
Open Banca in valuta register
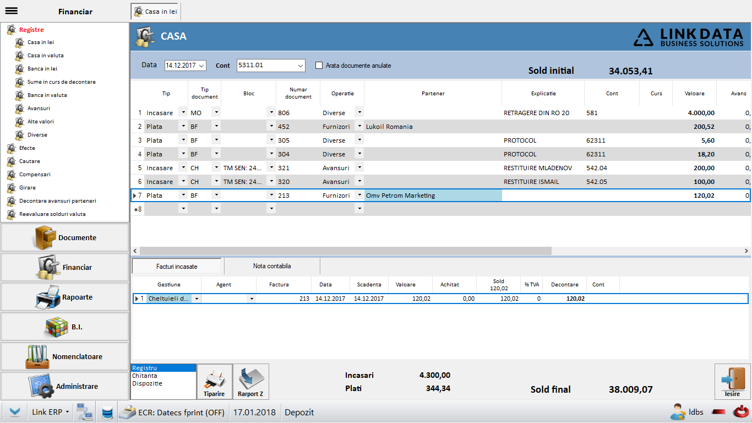pyautogui.click(x=47, y=95)
